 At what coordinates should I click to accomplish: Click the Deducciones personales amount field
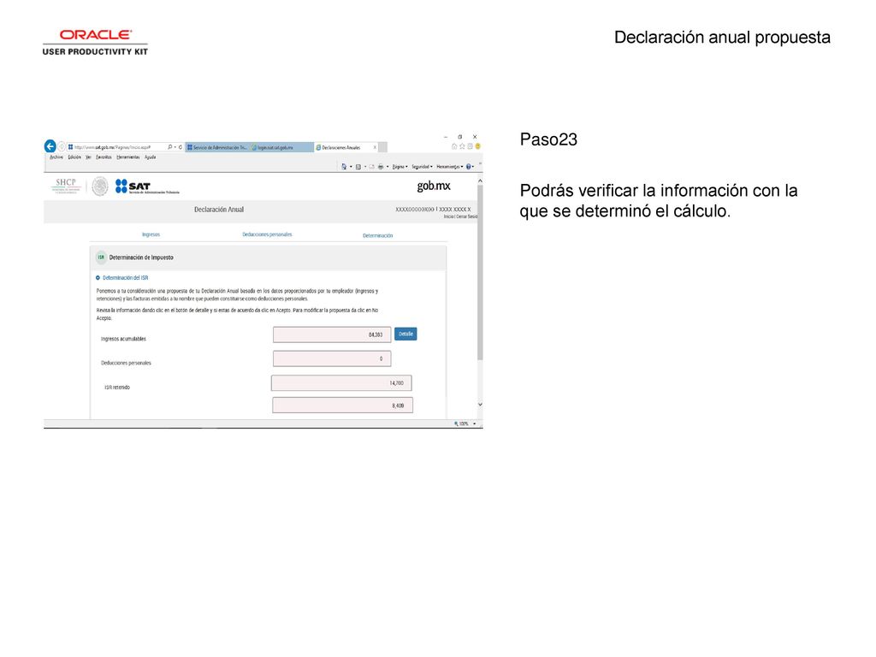coord(332,358)
